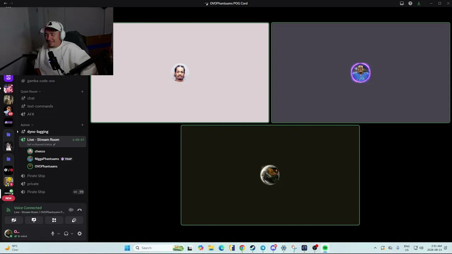452x254 pixels.
Task: Open Snipping Tool from the taskbar
Action: click(294, 248)
